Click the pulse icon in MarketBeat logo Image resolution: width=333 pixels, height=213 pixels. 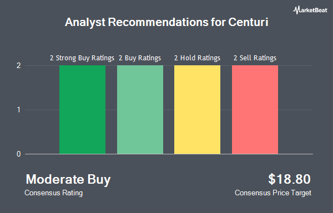pos(296,10)
